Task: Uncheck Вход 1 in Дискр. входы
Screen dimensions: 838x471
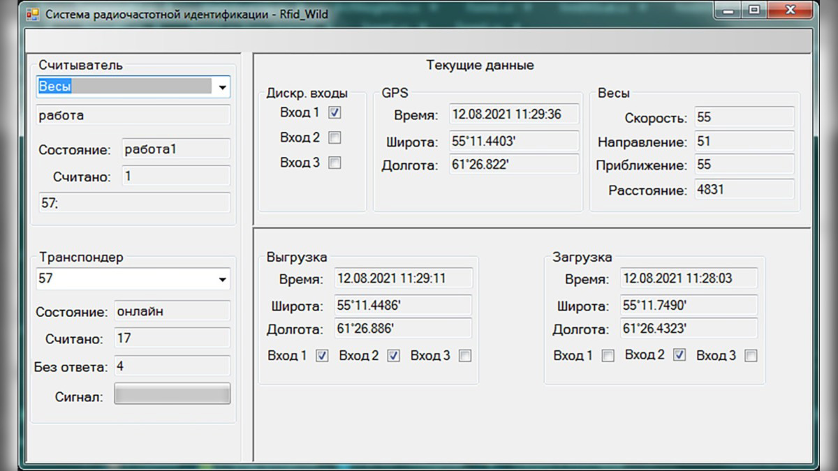Action: coord(335,112)
